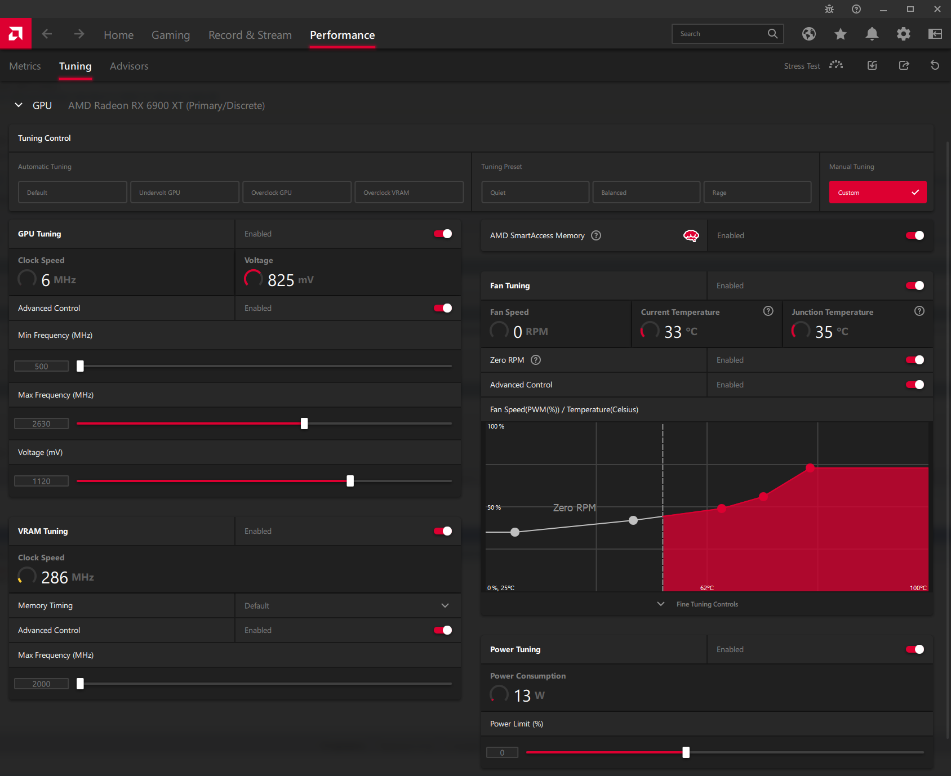Toggle AMD SmartAccess Memory switch

[915, 235]
